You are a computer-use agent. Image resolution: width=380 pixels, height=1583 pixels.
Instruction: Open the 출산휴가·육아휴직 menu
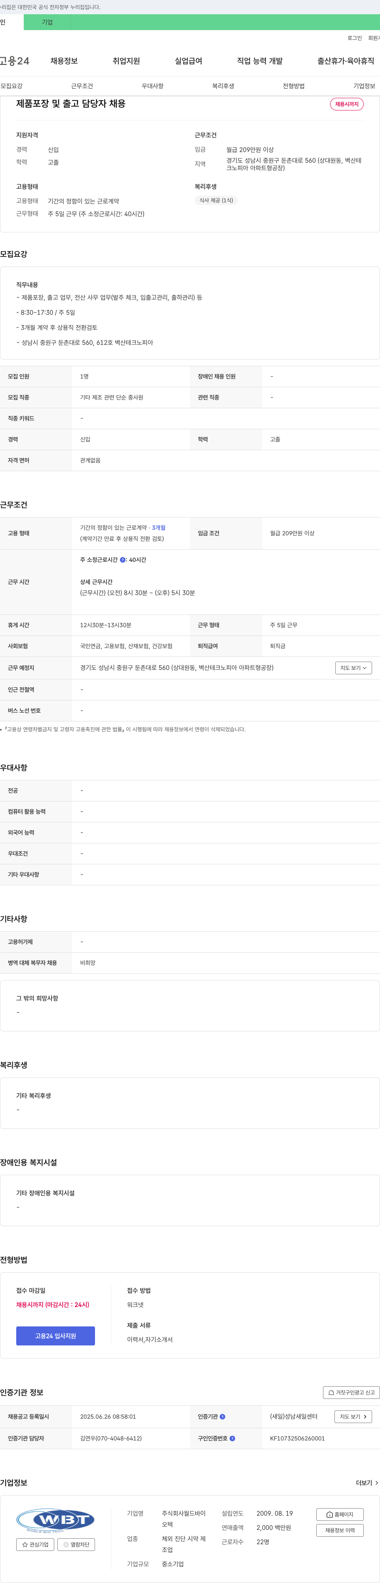[x=346, y=61]
